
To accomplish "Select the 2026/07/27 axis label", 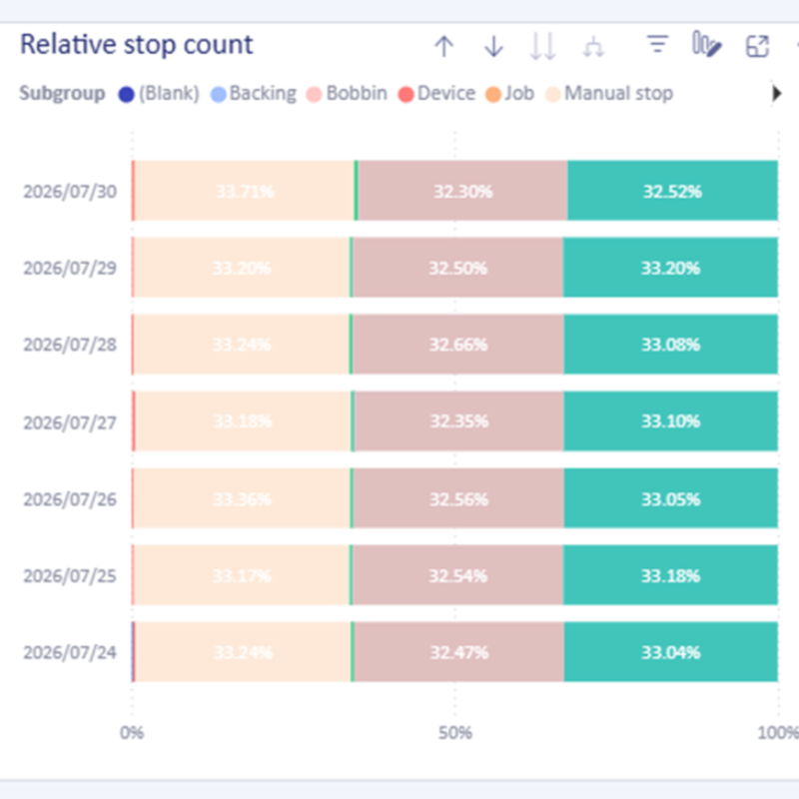I will [x=70, y=422].
